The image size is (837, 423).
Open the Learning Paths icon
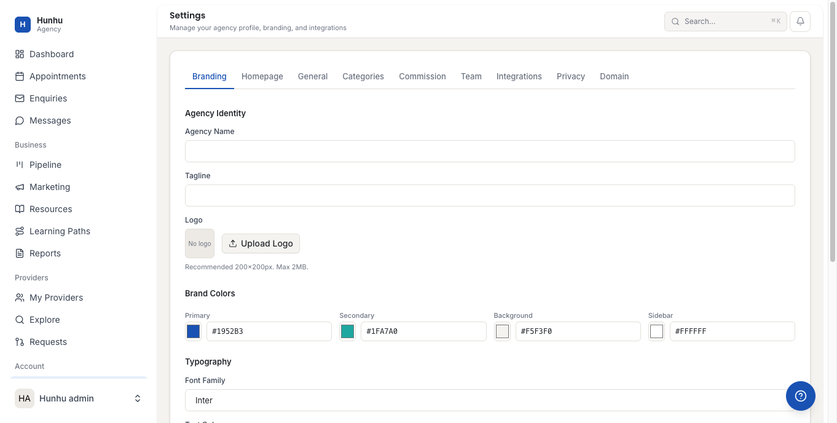click(20, 231)
